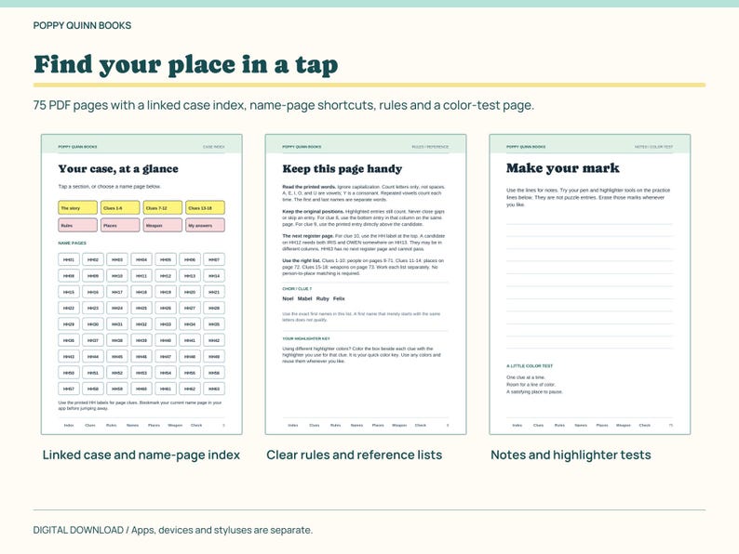Open the pink "Places" section button
Image resolution: width=739 pixels, height=554 pixels.
coord(120,225)
